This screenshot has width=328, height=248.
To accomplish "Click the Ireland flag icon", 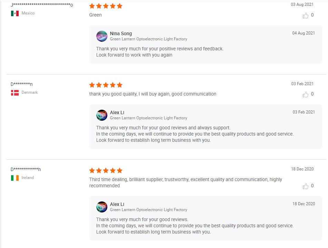I will click(x=15, y=178).
